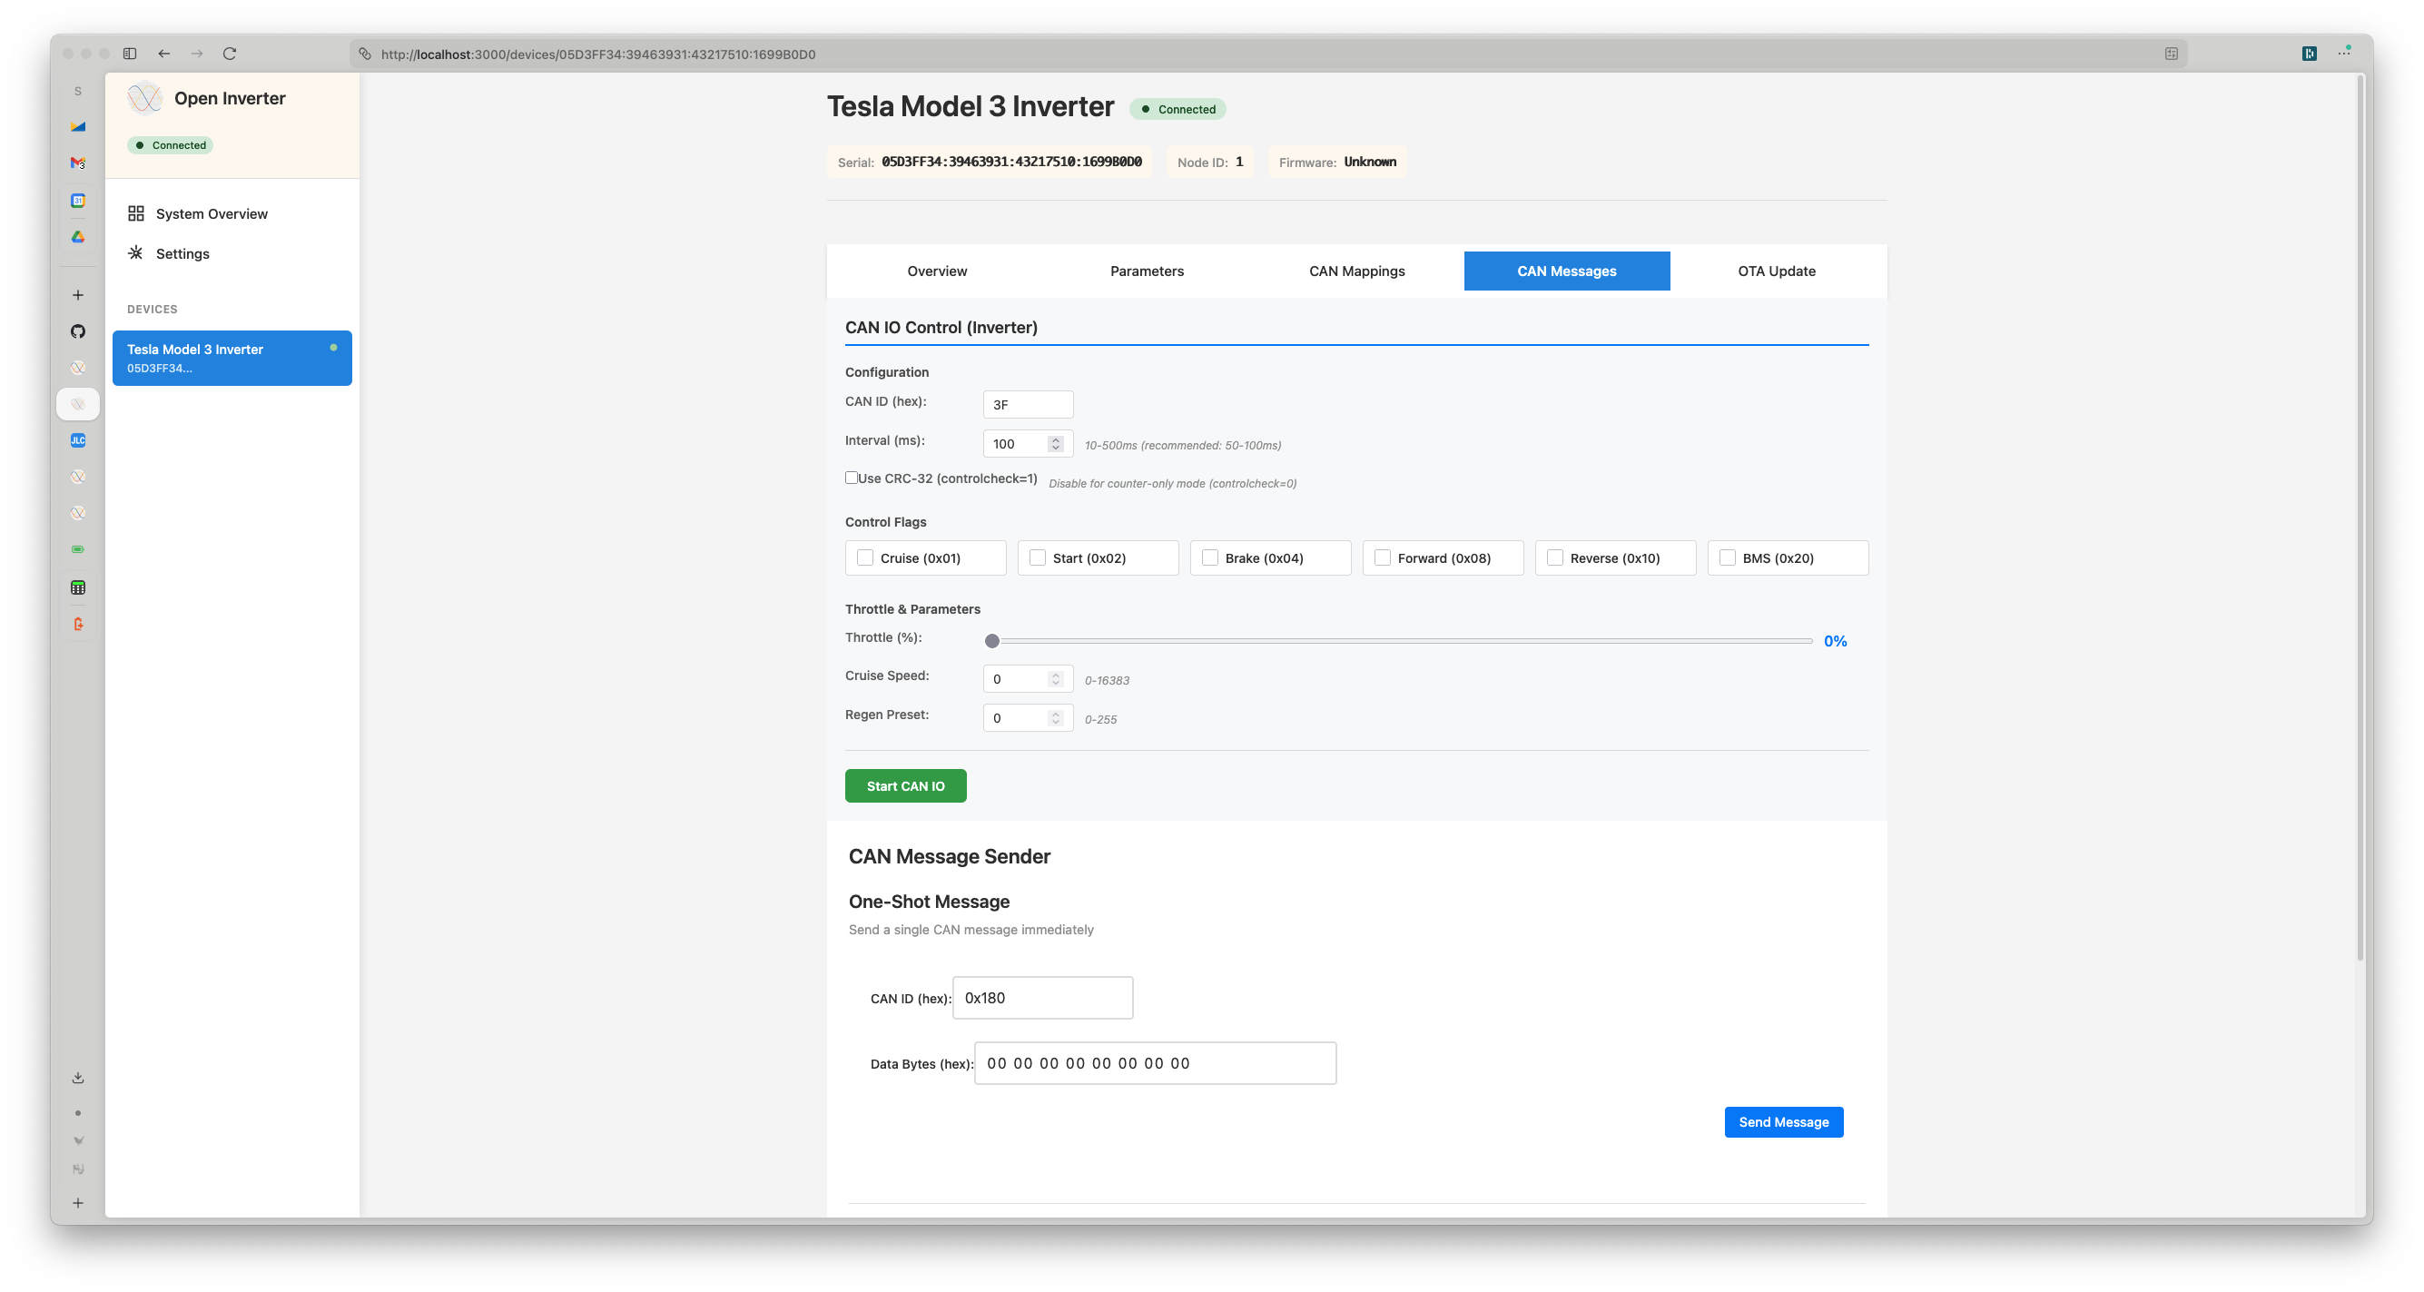Image resolution: width=2424 pixels, height=1292 pixels.
Task: Click the Throttle slider handle
Action: pyautogui.click(x=991, y=641)
